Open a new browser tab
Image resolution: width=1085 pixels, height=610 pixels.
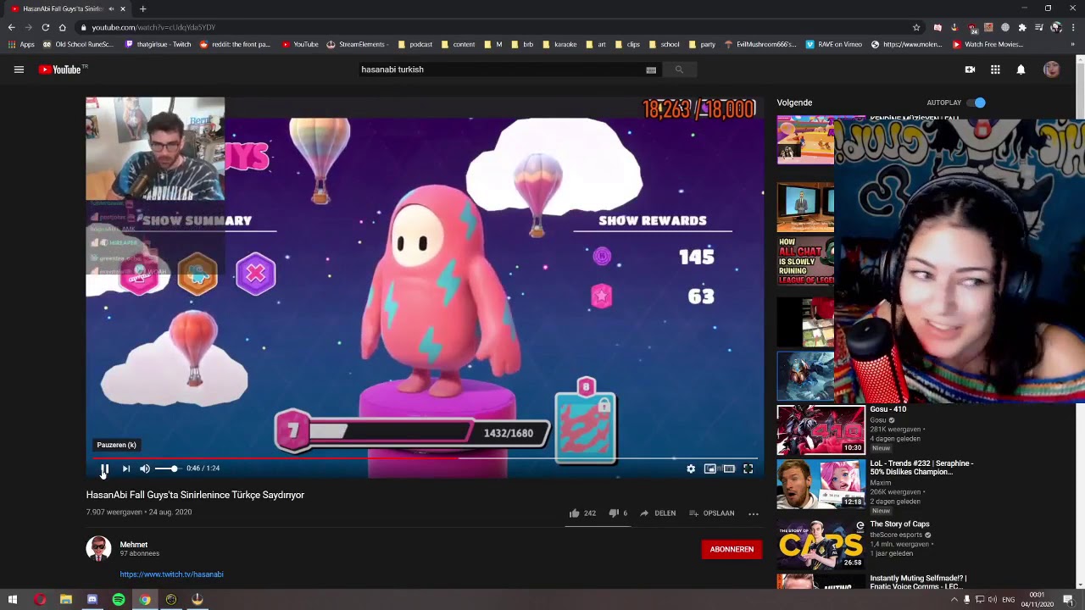[142, 8]
